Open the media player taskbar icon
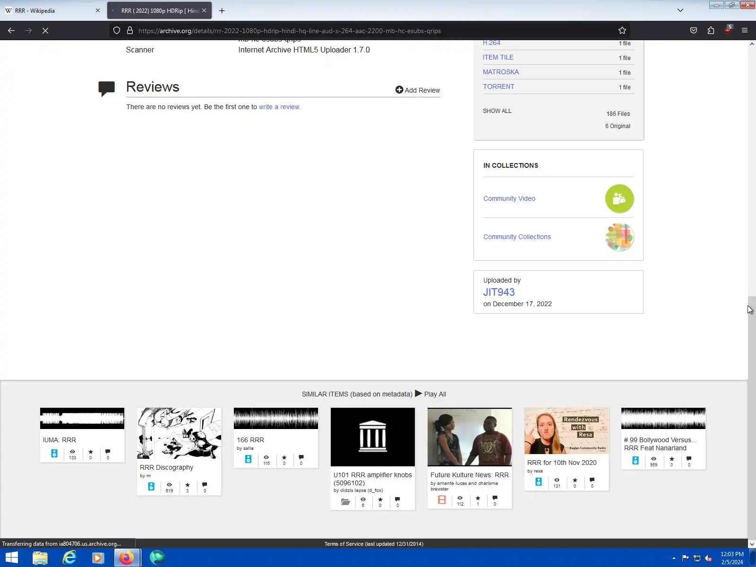756x567 pixels. [98, 558]
